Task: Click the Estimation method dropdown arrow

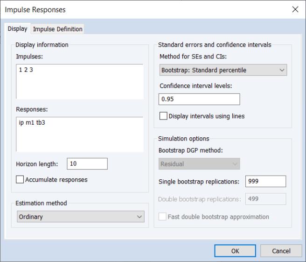Action: 139,217
